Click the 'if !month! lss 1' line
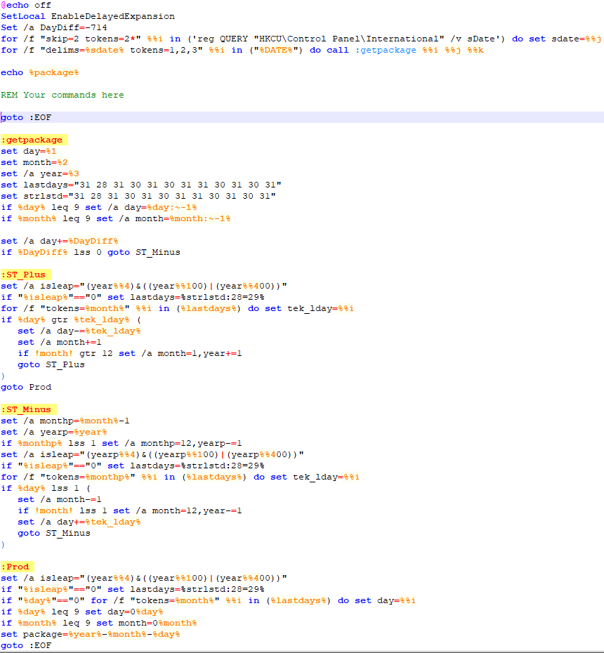This screenshot has width=604, height=653. click(x=129, y=511)
